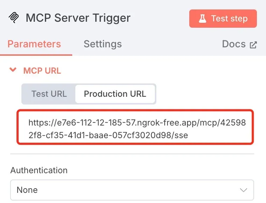Screen dimensions: 266x203
Task: Click the Test step button
Action: tap(223, 19)
